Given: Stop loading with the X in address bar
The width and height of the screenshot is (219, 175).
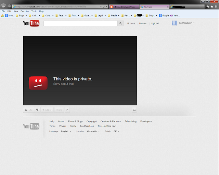Looking at the screenshot, I should click(x=106, y=7).
